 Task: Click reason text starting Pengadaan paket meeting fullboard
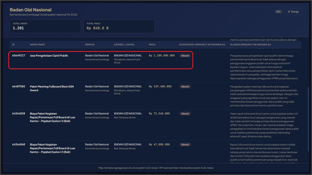tap(264, 96)
